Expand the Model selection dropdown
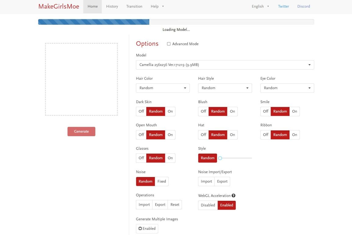 225,65
